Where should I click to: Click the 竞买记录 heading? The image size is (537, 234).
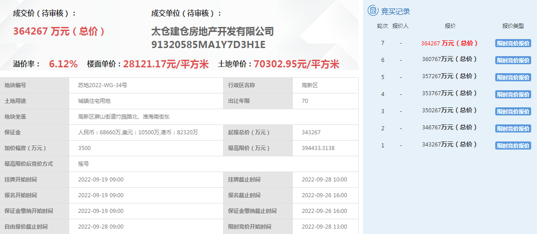coord(396,11)
